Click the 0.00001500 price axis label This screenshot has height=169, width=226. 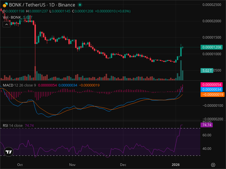(212, 37)
